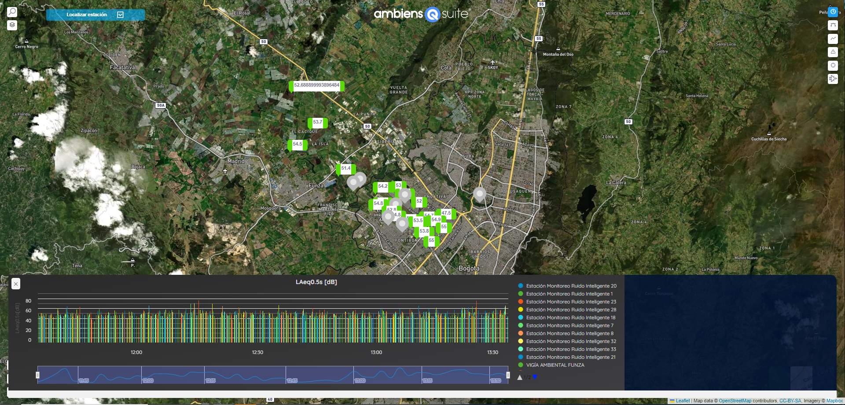The height and width of the screenshot is (405, 845).
Task: Click the Leaflet attribution link
Action: [x=683, y=401]
